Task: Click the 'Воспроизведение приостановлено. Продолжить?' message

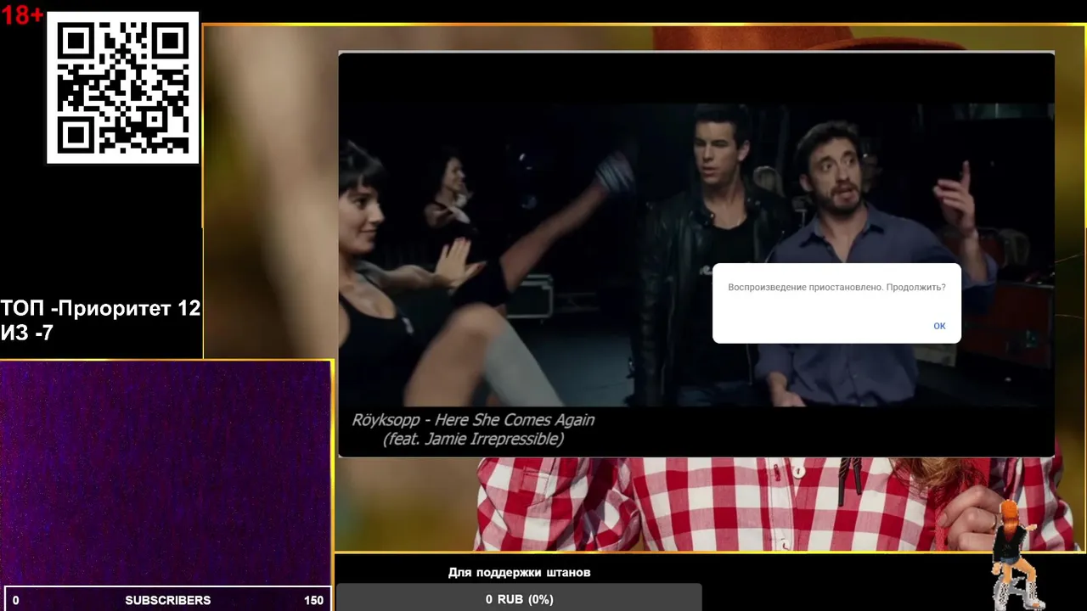Action: click(x=836, y=288)
